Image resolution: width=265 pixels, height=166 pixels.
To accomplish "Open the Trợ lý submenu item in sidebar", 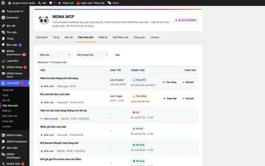I will click(x=5, y=95).
